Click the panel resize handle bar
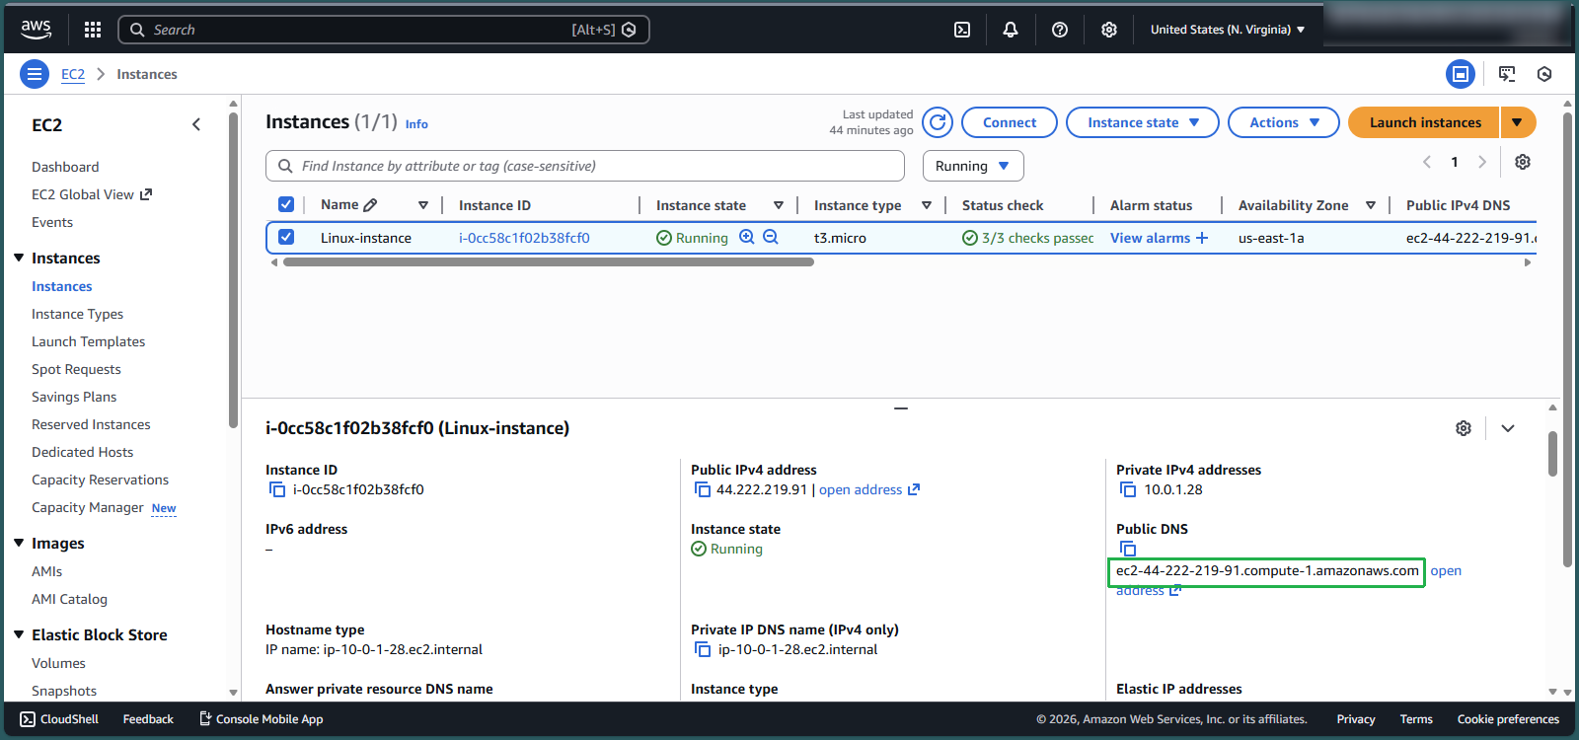This screenshot has height=740, width=1579. tap(901, 407)
